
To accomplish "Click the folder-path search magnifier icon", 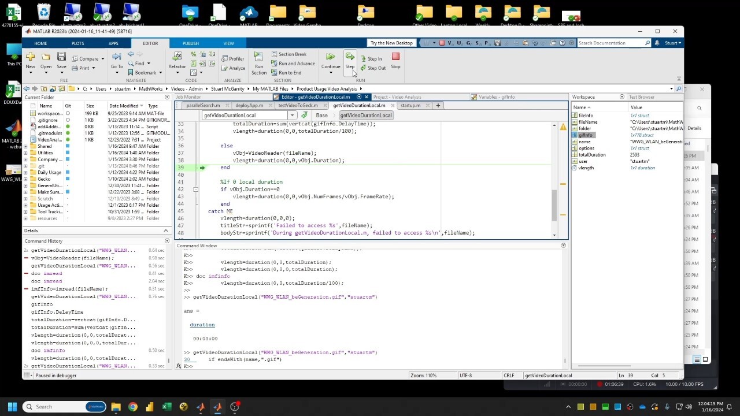I will pyautogui.click(x=679, y=89).
